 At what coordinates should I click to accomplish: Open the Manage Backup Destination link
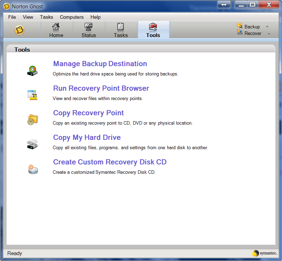[100, 64]
